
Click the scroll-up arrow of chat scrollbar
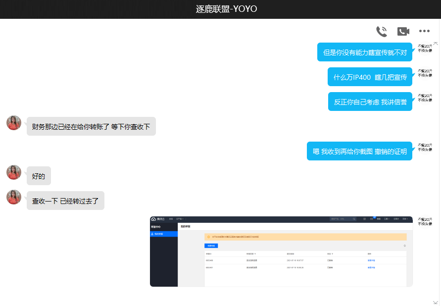436,44
